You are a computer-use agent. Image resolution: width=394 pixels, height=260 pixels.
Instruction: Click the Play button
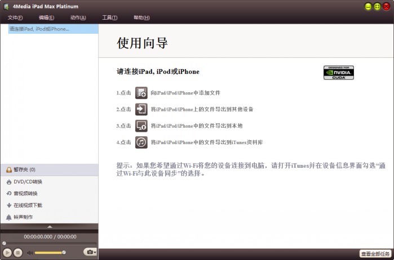[7, 253]
